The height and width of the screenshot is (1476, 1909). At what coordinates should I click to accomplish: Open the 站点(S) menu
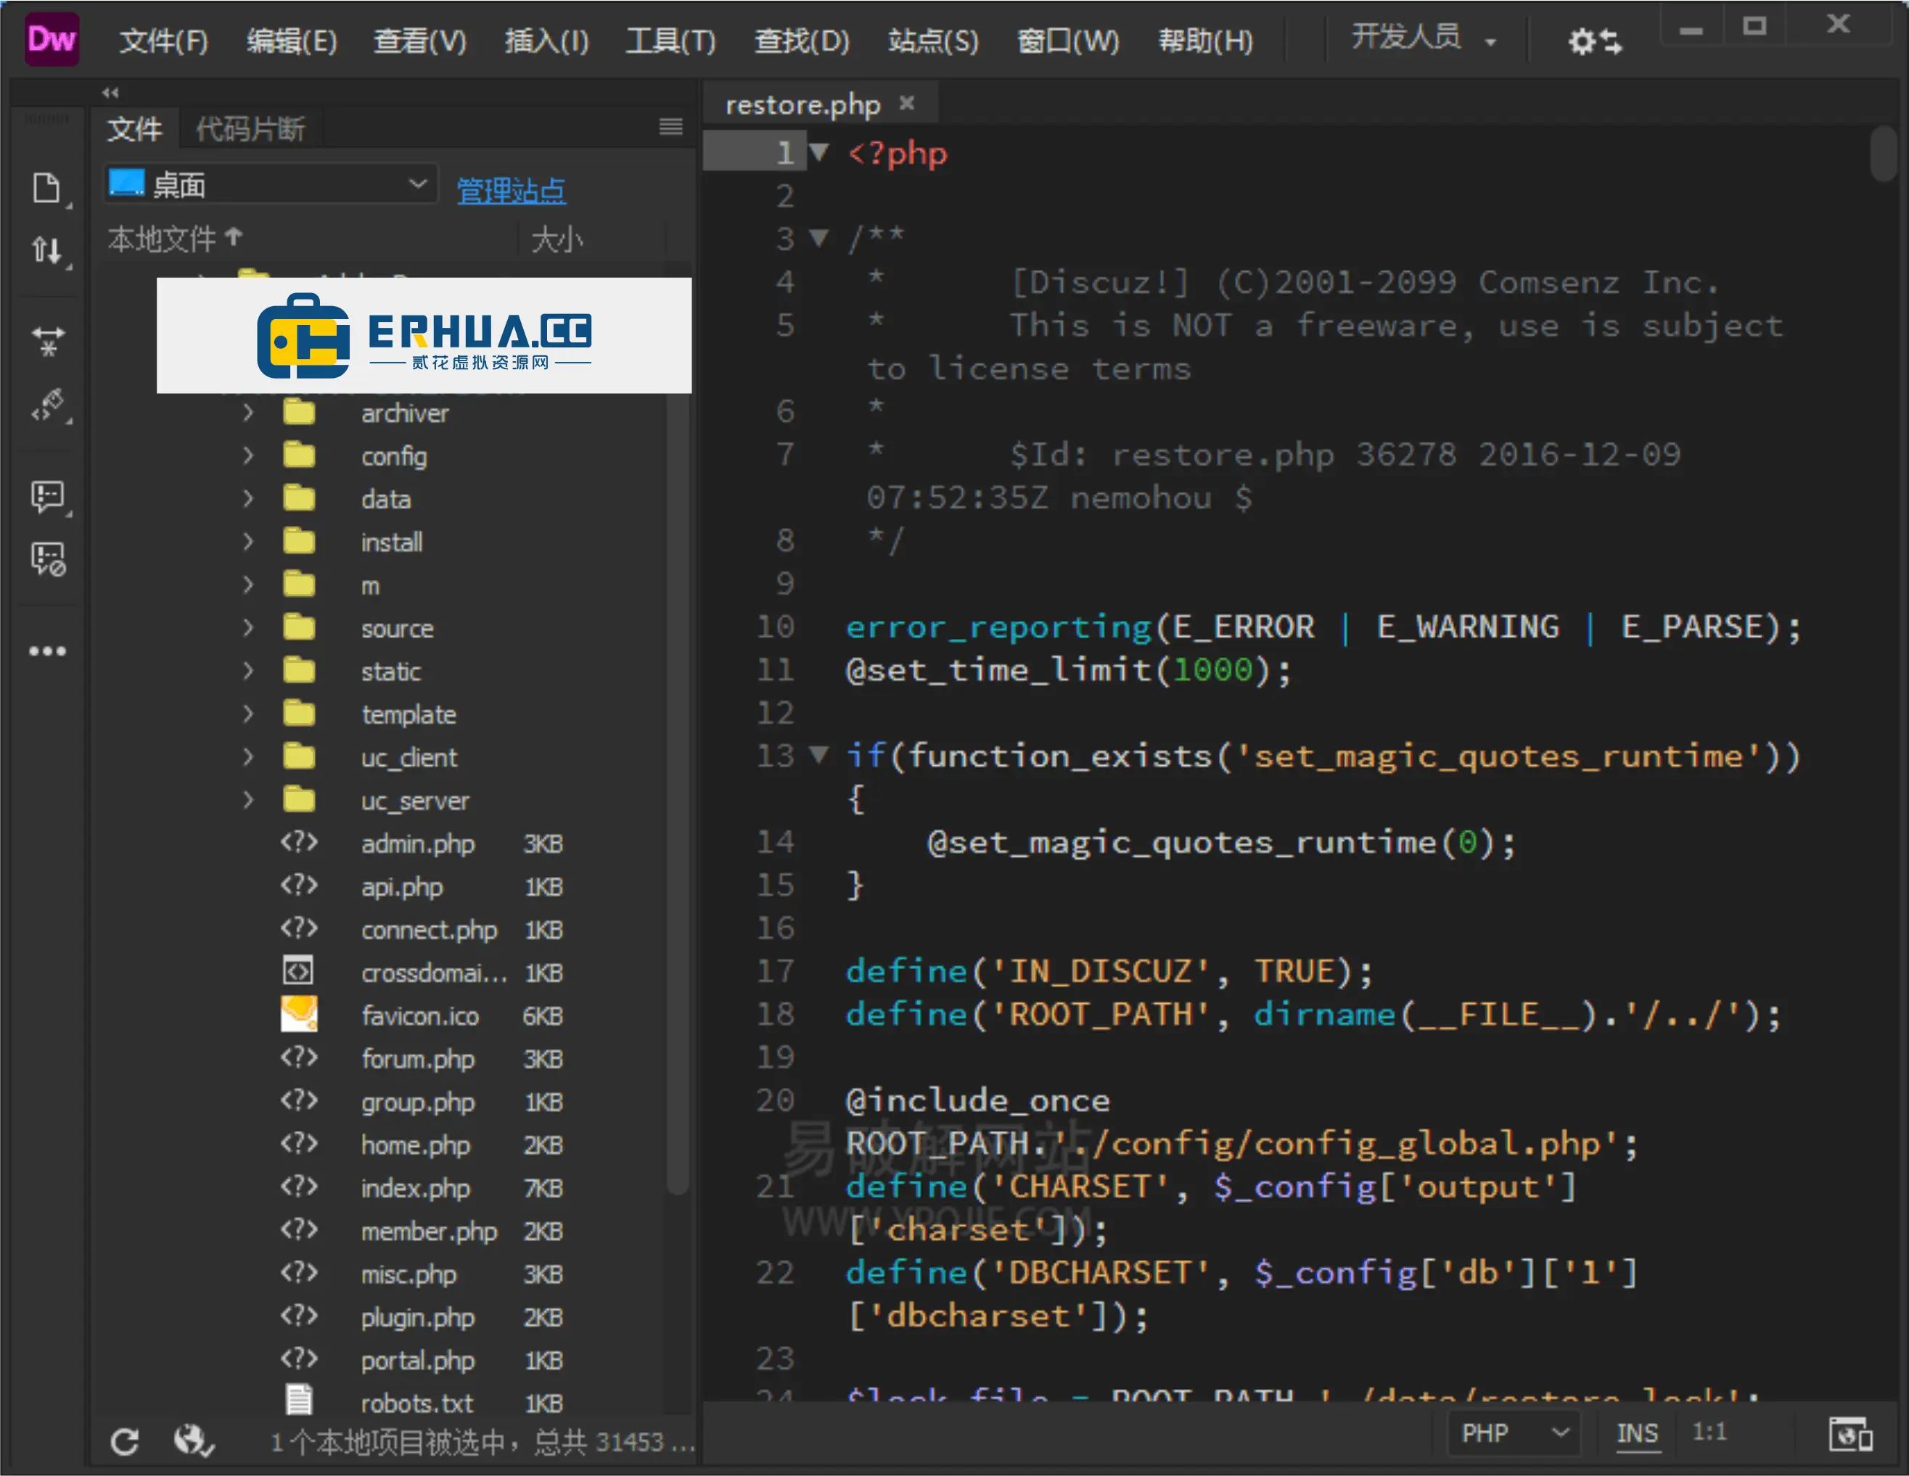tap(932, 41)
